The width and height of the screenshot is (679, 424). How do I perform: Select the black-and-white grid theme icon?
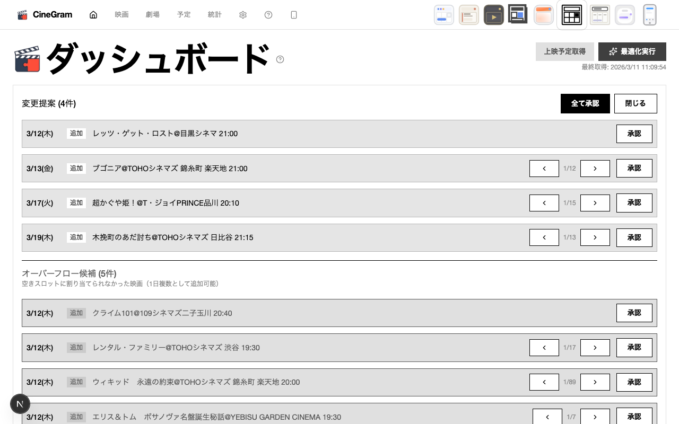572,15
